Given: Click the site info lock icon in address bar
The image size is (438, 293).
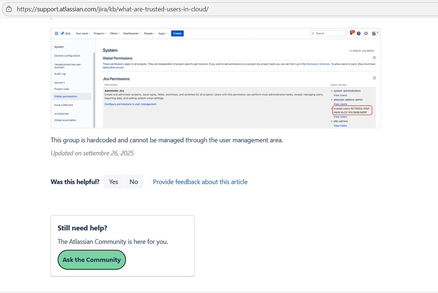Looking at the screenshot, I should click(x=9, y=9).
